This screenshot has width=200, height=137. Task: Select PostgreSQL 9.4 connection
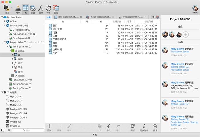click(18, 113)
